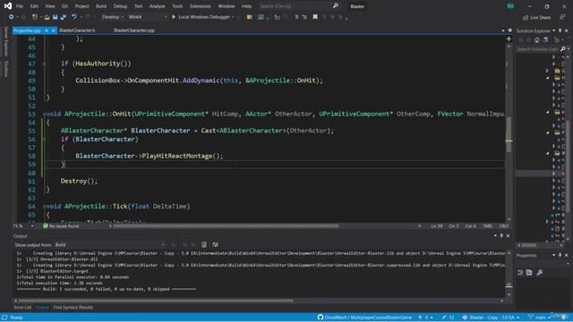This screenshot has height=322, width=573.
Task: Click the switch views icon in Solution Explorer
Action: (x=545, y=39)
